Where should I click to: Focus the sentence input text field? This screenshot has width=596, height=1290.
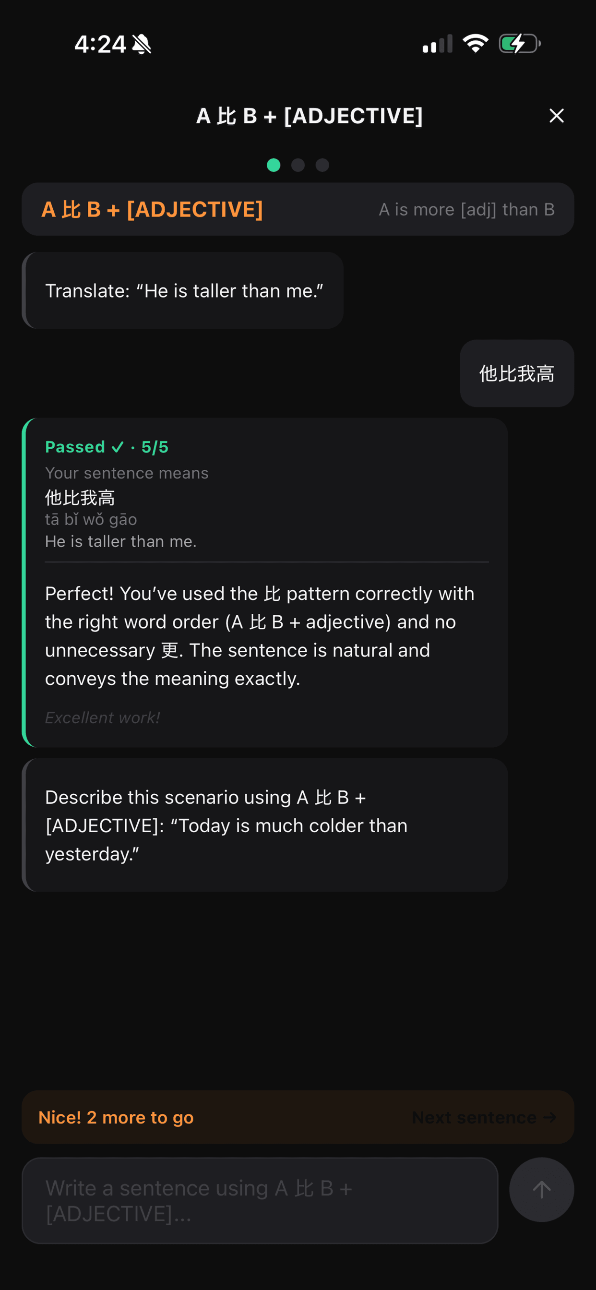[x=260, y=1200]
